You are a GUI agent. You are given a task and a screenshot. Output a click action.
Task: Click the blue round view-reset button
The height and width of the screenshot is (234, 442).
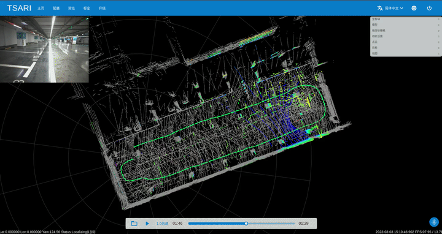coord(434,222)
